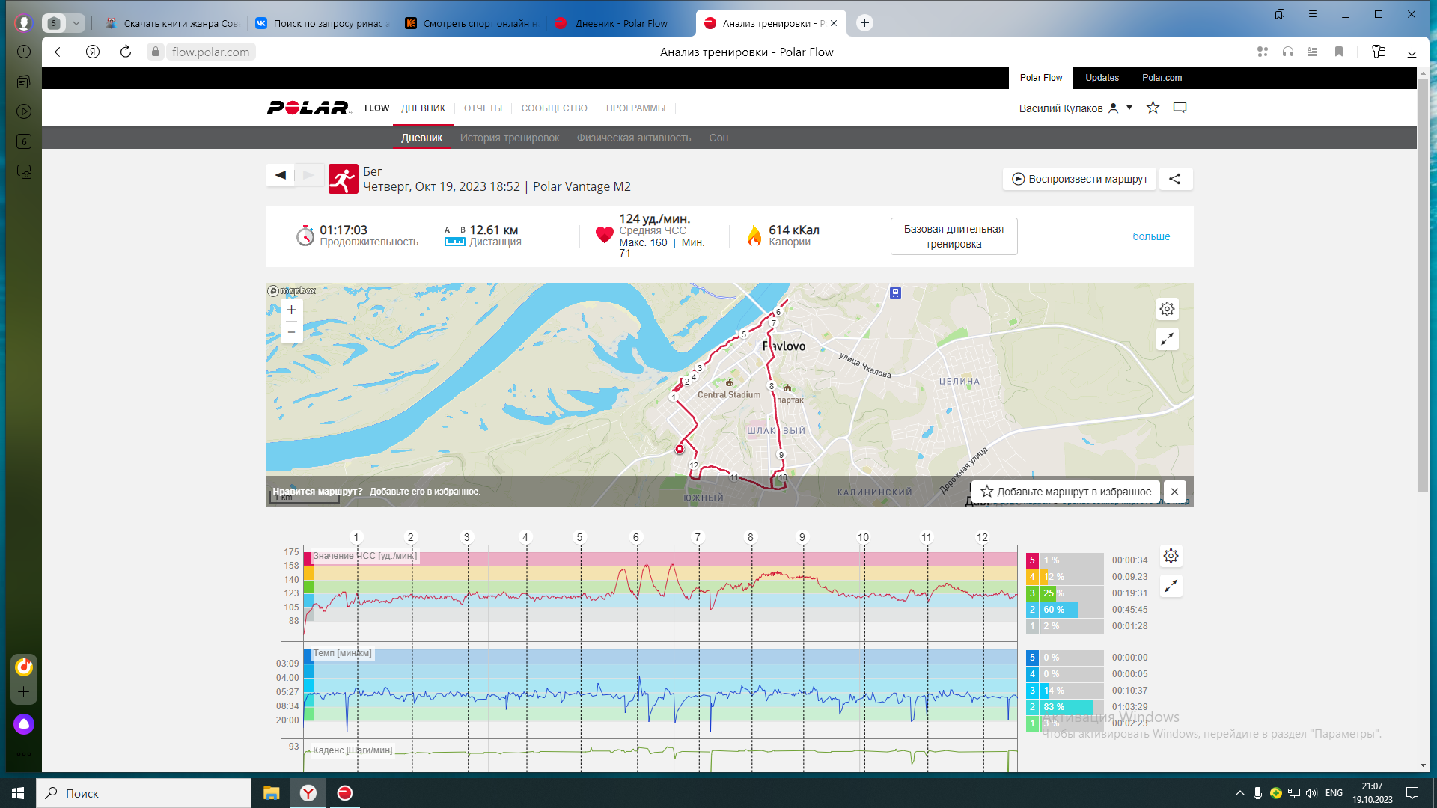1437x808 pixels.
Task: Click Базовая длительная тренировка button
Action: 954,236
